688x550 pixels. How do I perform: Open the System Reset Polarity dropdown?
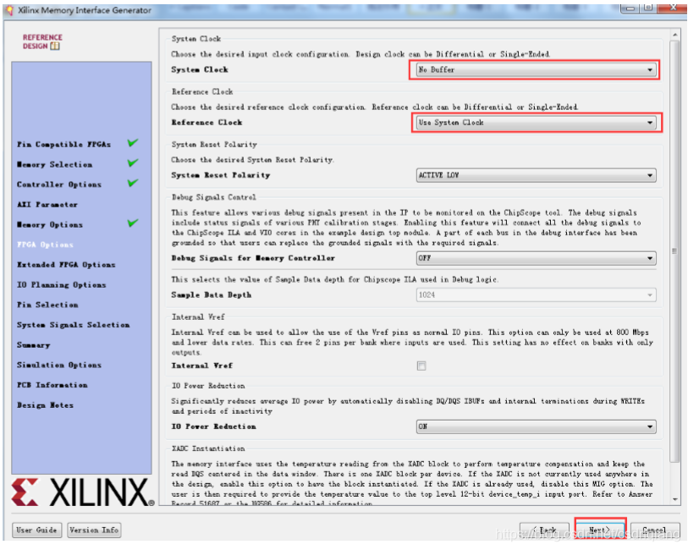[536, 175]
